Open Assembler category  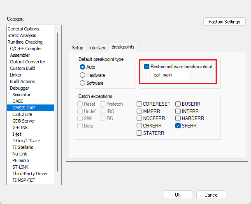[30, 55]
